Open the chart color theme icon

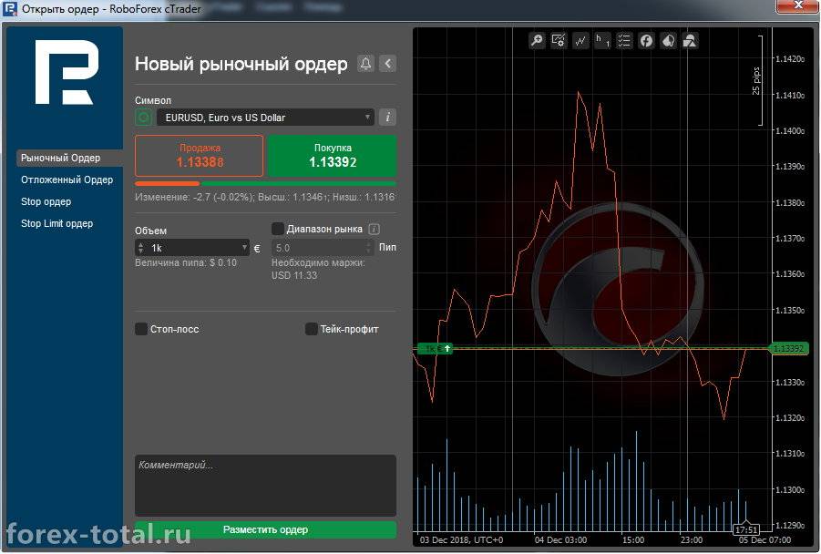pyautogui.click(x=668, y=40)
